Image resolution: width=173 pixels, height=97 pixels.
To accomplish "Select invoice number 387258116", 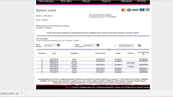I will (x=143, y=61).
